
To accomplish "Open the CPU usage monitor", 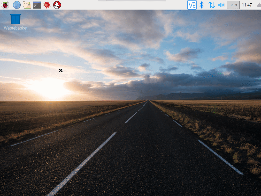I will tap(233, 5).
